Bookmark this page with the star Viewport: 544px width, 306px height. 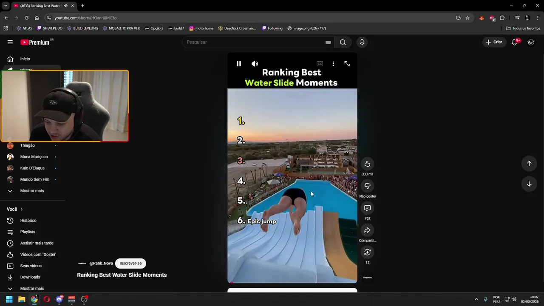tap(467, 18)
